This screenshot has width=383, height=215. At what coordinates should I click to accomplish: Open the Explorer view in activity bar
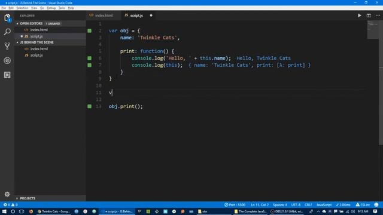click(7, 17)
